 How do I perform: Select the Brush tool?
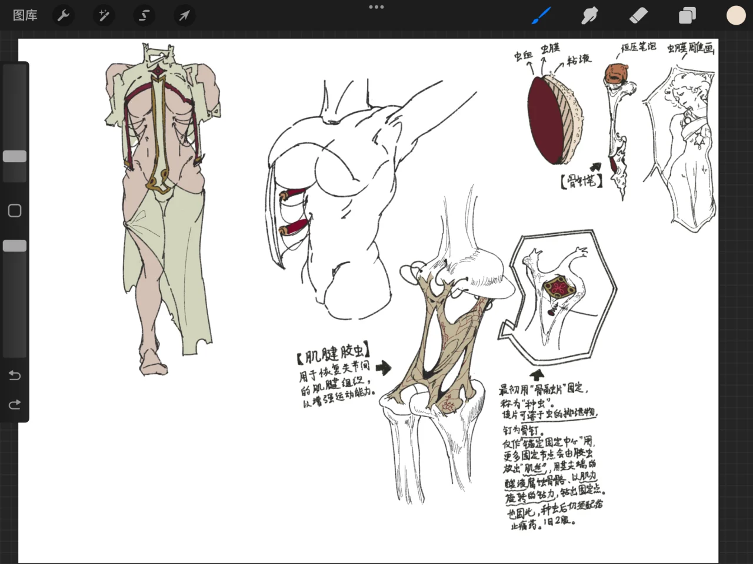click(x=541, y=15)
